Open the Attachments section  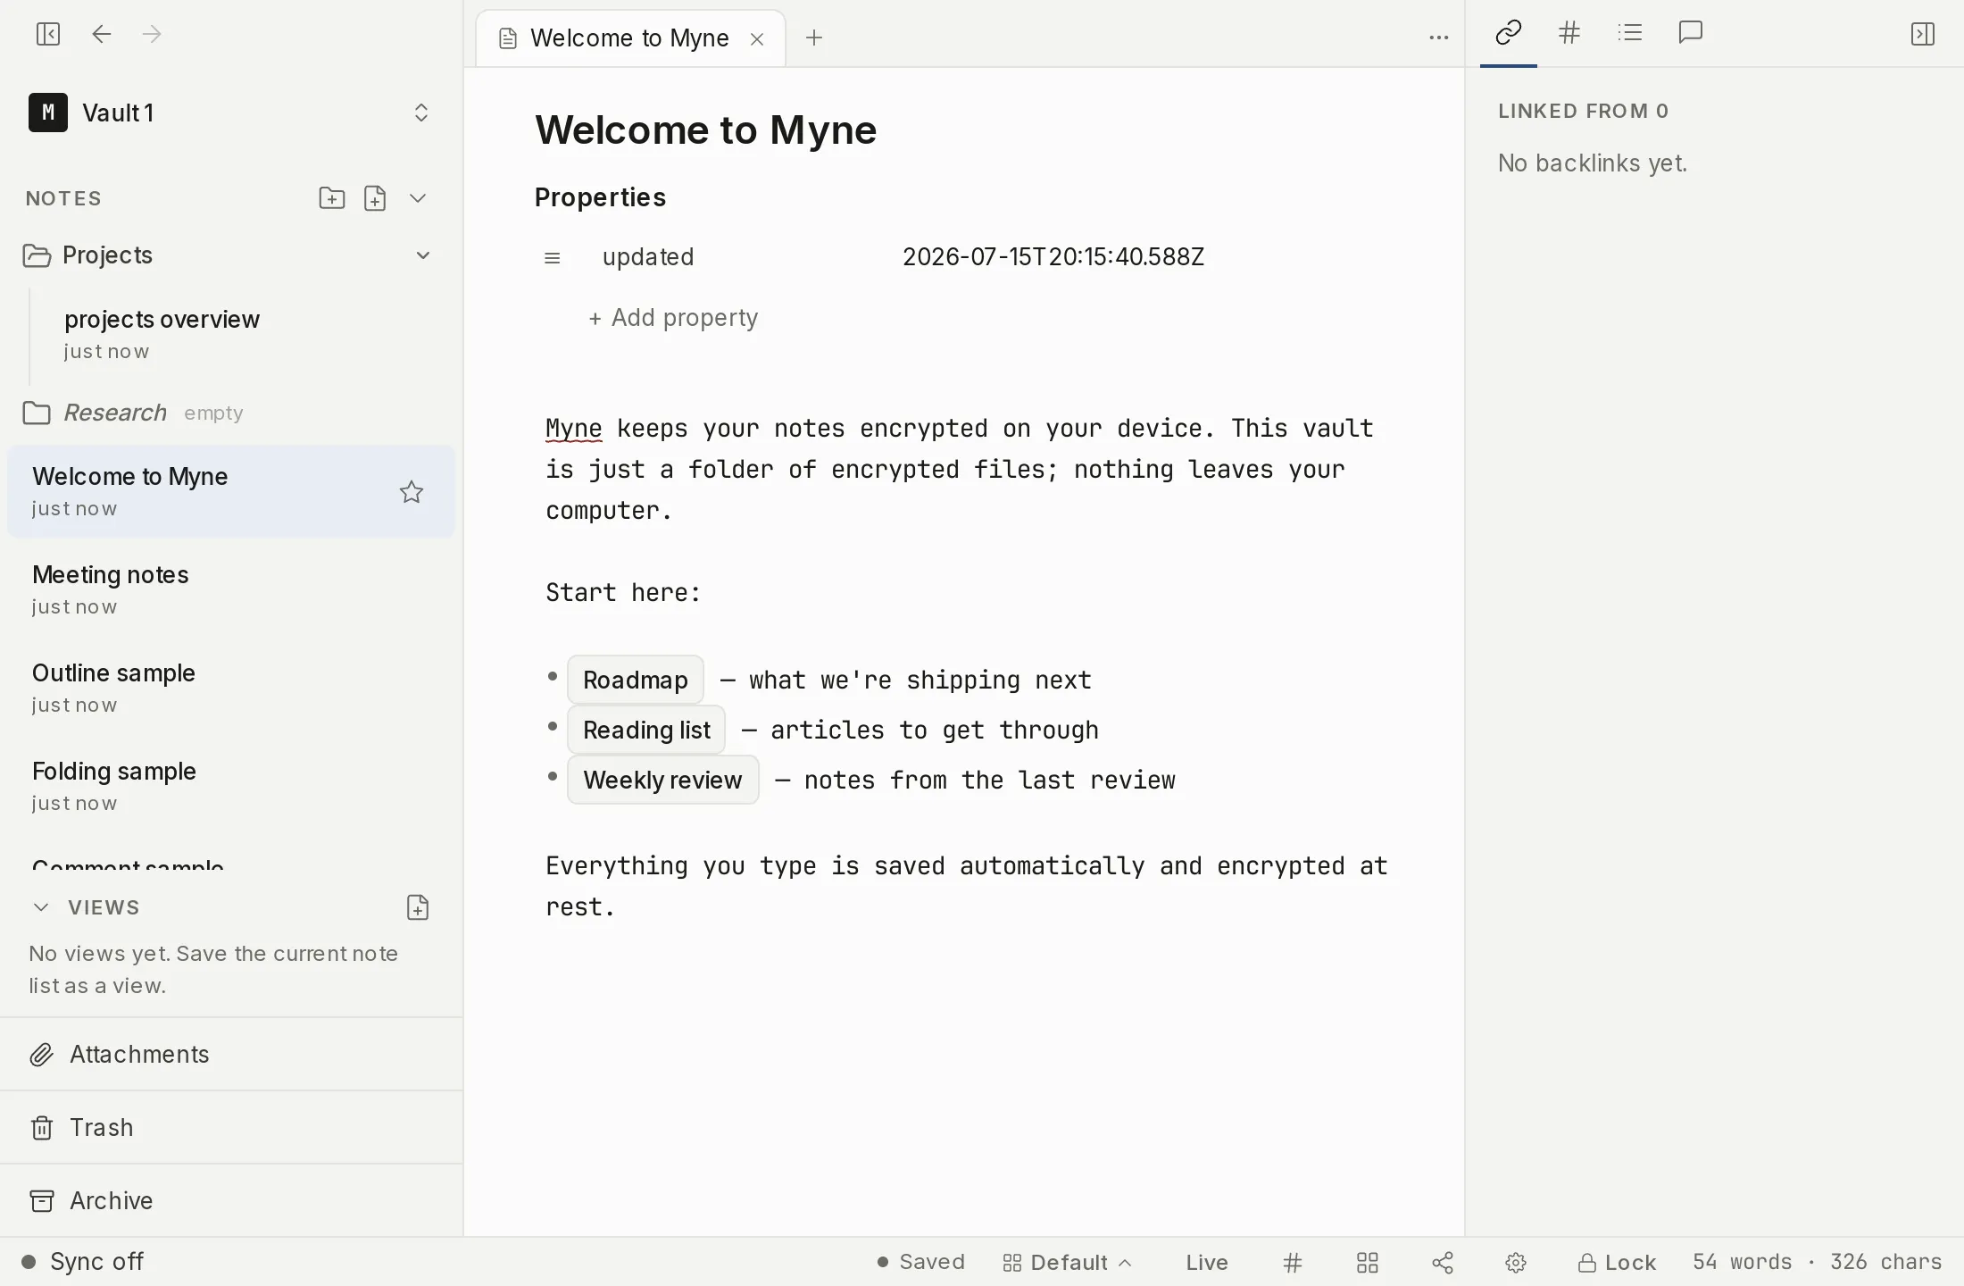coord(231,1055)
